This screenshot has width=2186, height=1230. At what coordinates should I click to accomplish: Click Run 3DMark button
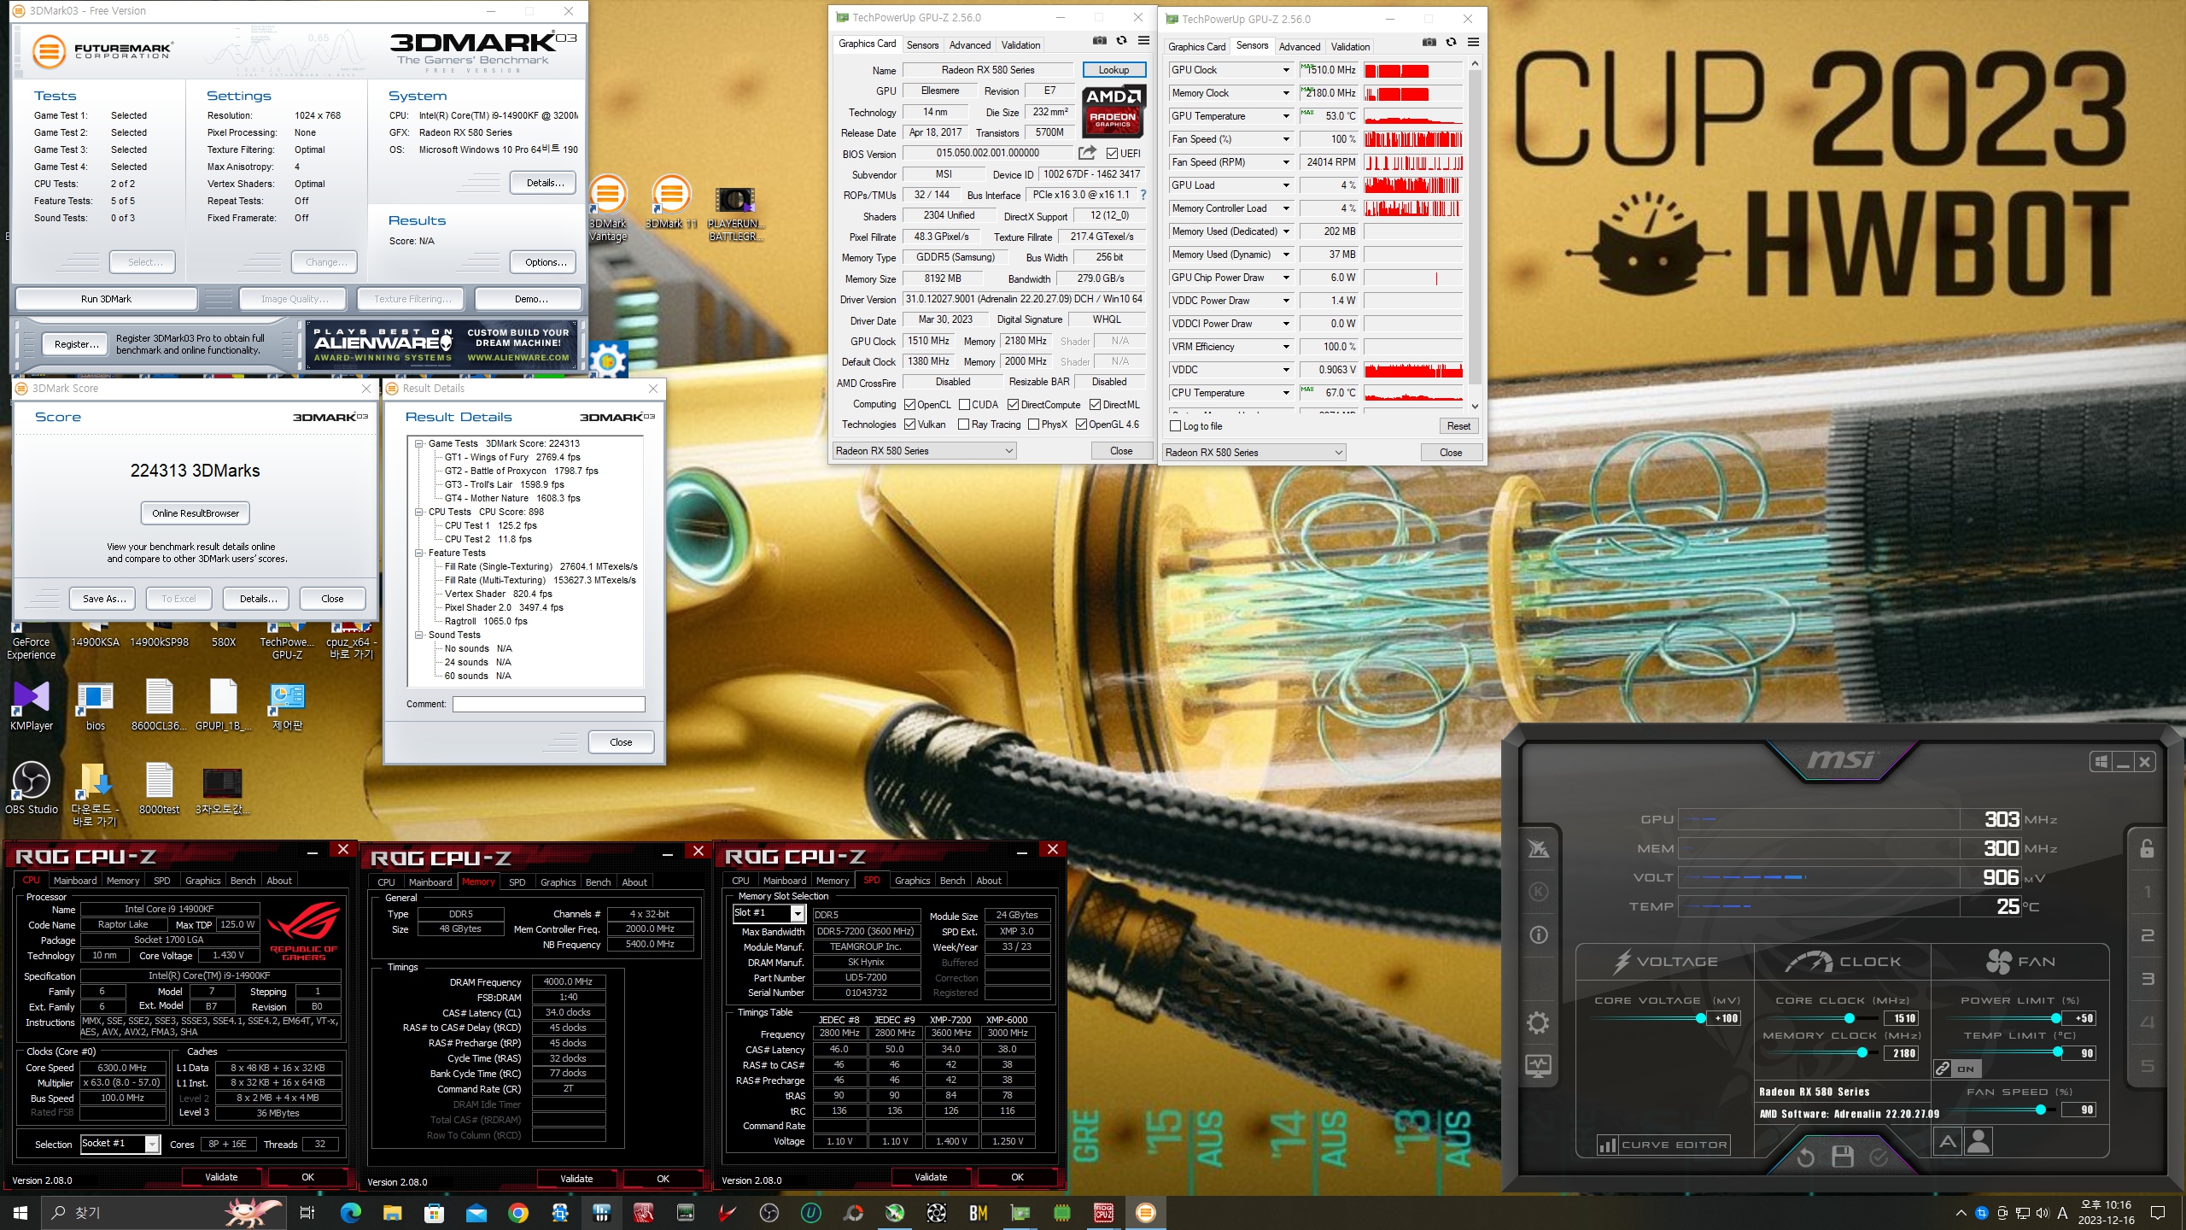[x=106, y=299]
